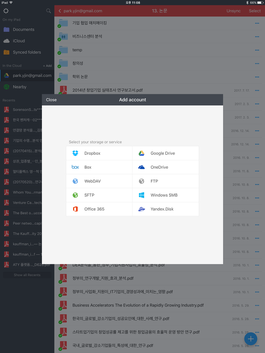Tap the search magnifier icon in sidebar
The height and width of the screenshot is (353, 265).
[x=48, y=11]
